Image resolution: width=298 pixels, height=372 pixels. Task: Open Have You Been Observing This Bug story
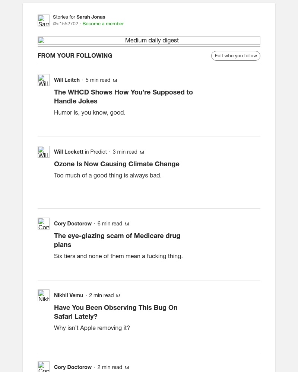pyautogui.click(x=116, y=312)
